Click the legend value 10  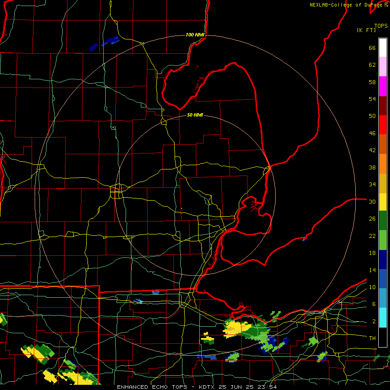click(x=372, y=287)
